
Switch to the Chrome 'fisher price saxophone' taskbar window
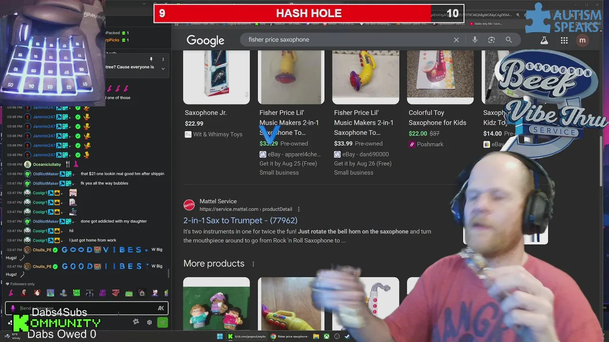click(x=290, y=337)
